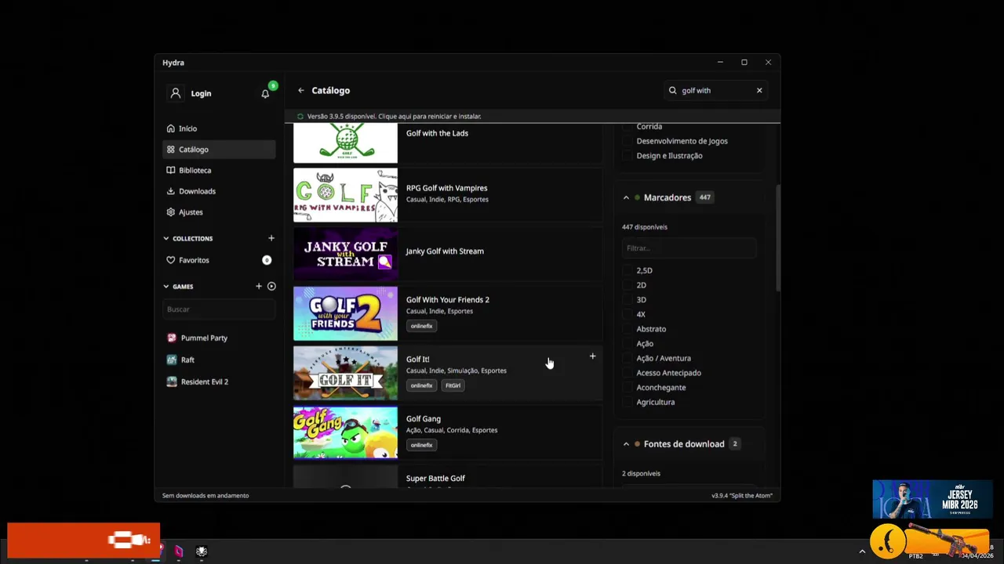Open Golf With Your Friends 2 entry
Viewport: 1004px width, 564px height.
[448, 313]
